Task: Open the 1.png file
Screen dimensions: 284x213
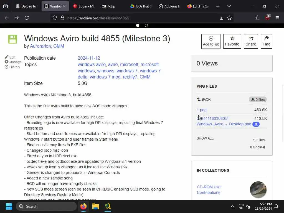Action: point(202,110)
